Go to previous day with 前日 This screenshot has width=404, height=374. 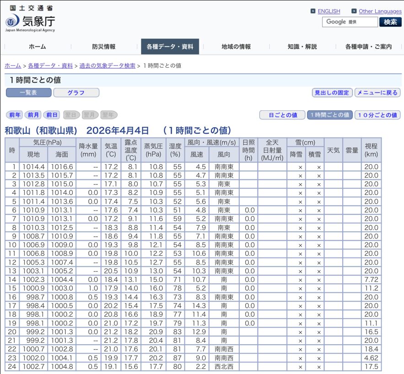coord(52,115)
